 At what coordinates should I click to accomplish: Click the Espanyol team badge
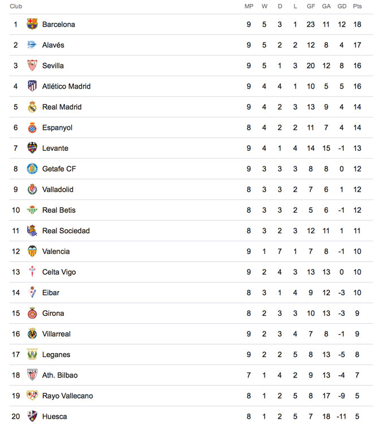pyautogui.click(x=32, y=128)
